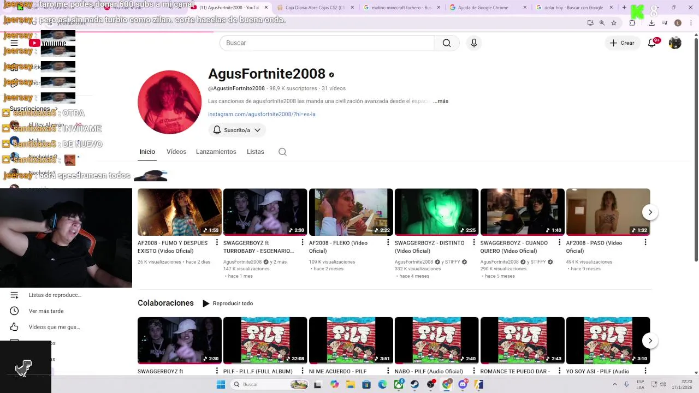Open options menu for AF2008 PASO video
Viewport: 699px width, 393px height.
click(645, 242)
